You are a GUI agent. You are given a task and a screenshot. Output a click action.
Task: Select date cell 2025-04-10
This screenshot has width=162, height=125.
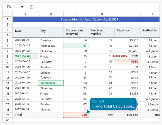[x=25, y=88]
